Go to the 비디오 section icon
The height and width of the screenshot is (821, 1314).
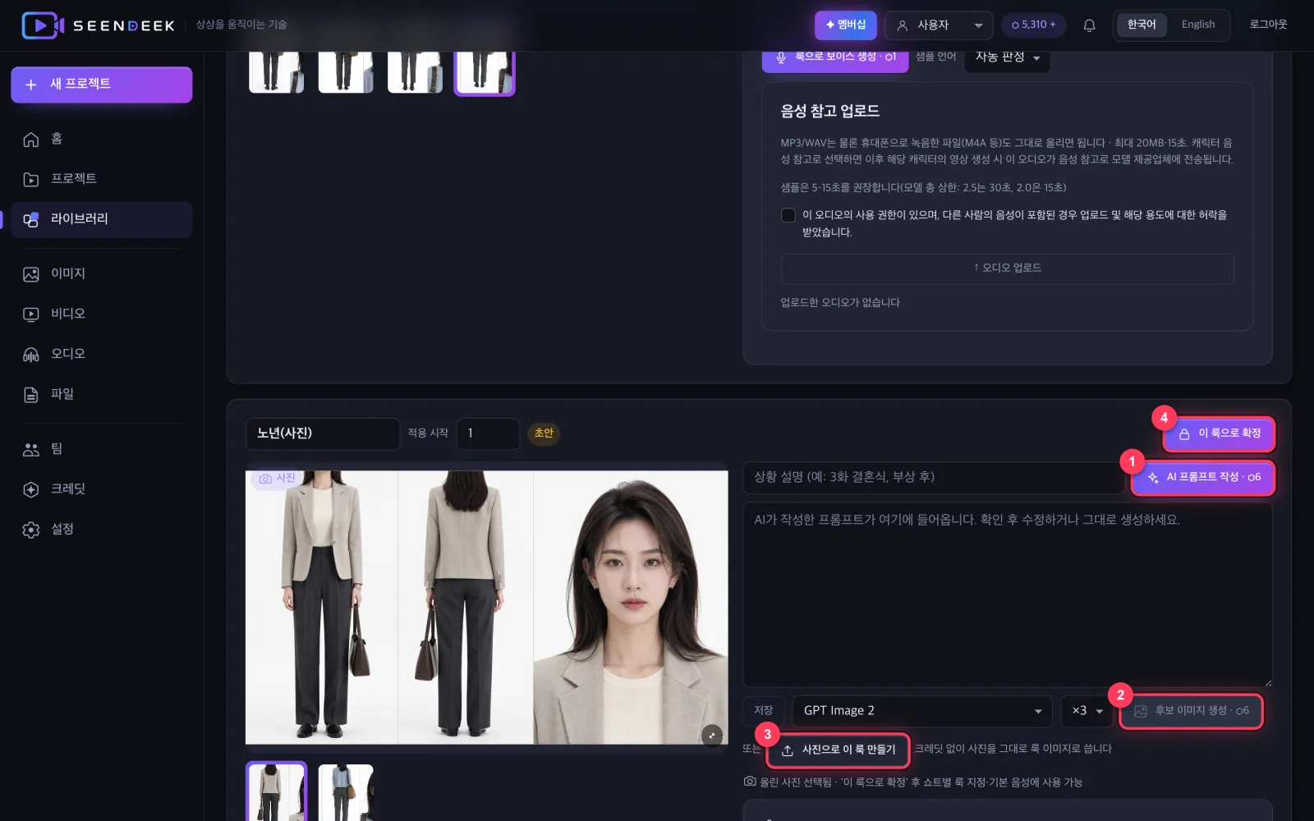(x=31, y=314)
